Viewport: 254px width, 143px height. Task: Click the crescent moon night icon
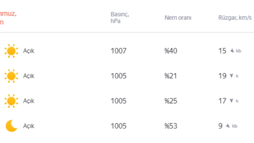point(11,126)
